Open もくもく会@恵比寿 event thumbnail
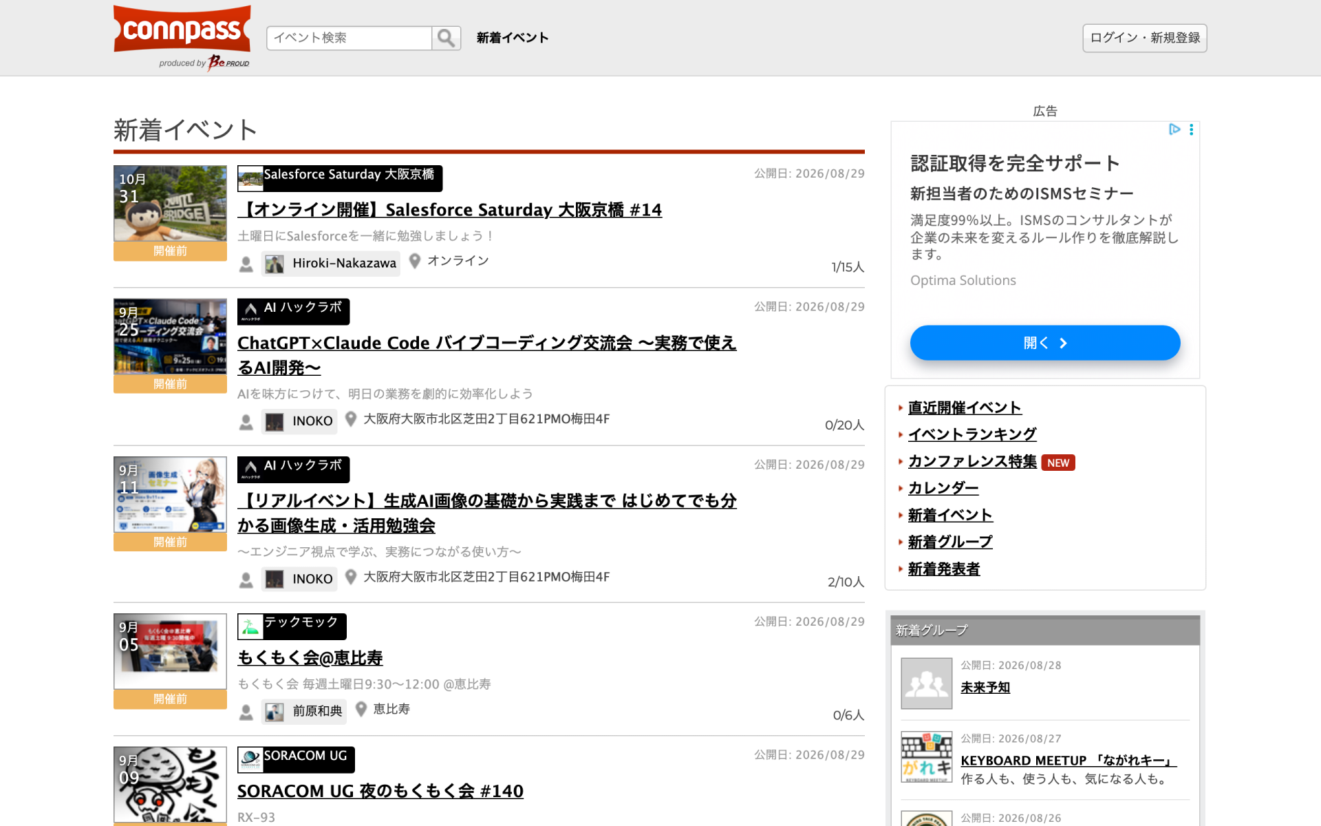The width and height of the screenshot is (1321, 826). click(170, 651)
